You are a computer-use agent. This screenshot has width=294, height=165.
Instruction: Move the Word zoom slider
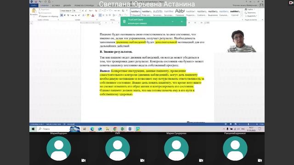(248, 124)
